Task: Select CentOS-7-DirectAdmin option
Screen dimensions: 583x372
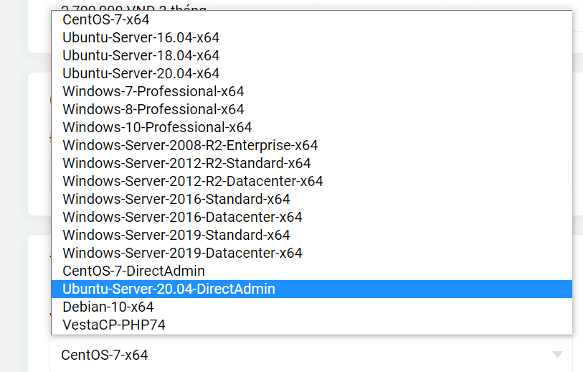Action: 133,271
